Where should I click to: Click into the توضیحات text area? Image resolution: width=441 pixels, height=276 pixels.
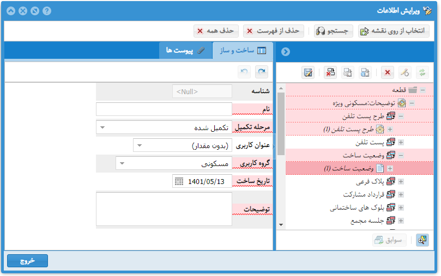coord(164,209)
